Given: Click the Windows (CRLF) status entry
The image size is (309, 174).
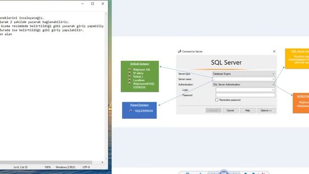Looking at the screenshot, I should click(65, 167).
